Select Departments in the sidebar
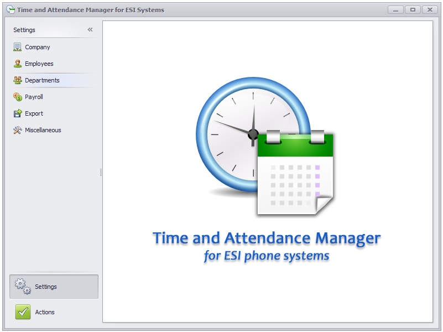 click(54, 80)
